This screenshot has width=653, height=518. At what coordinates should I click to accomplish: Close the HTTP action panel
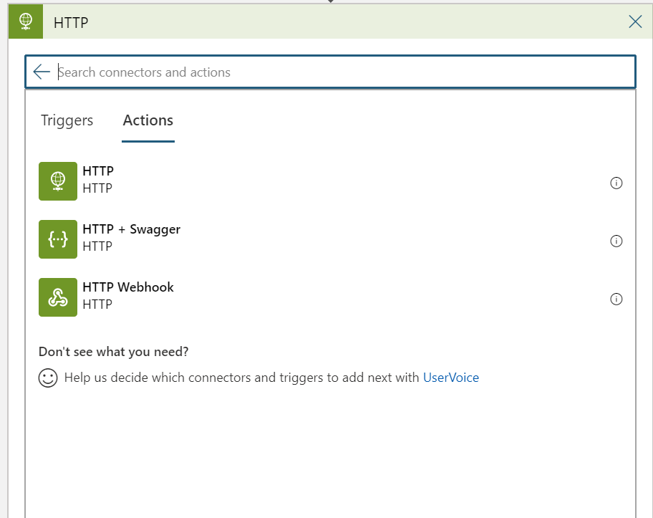[635, 21]
